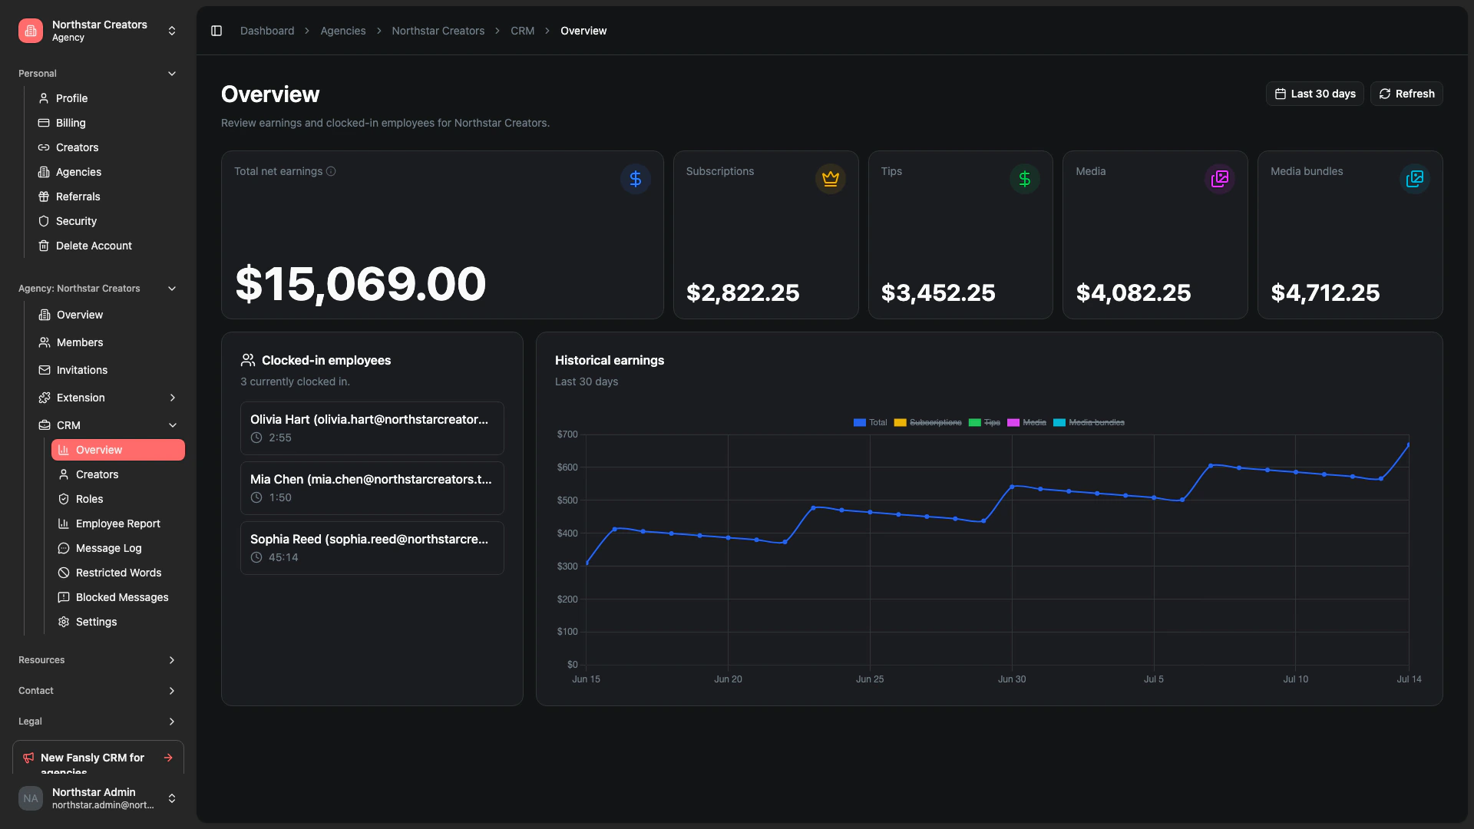Open the Employee Report chart icon

(64, 523)
